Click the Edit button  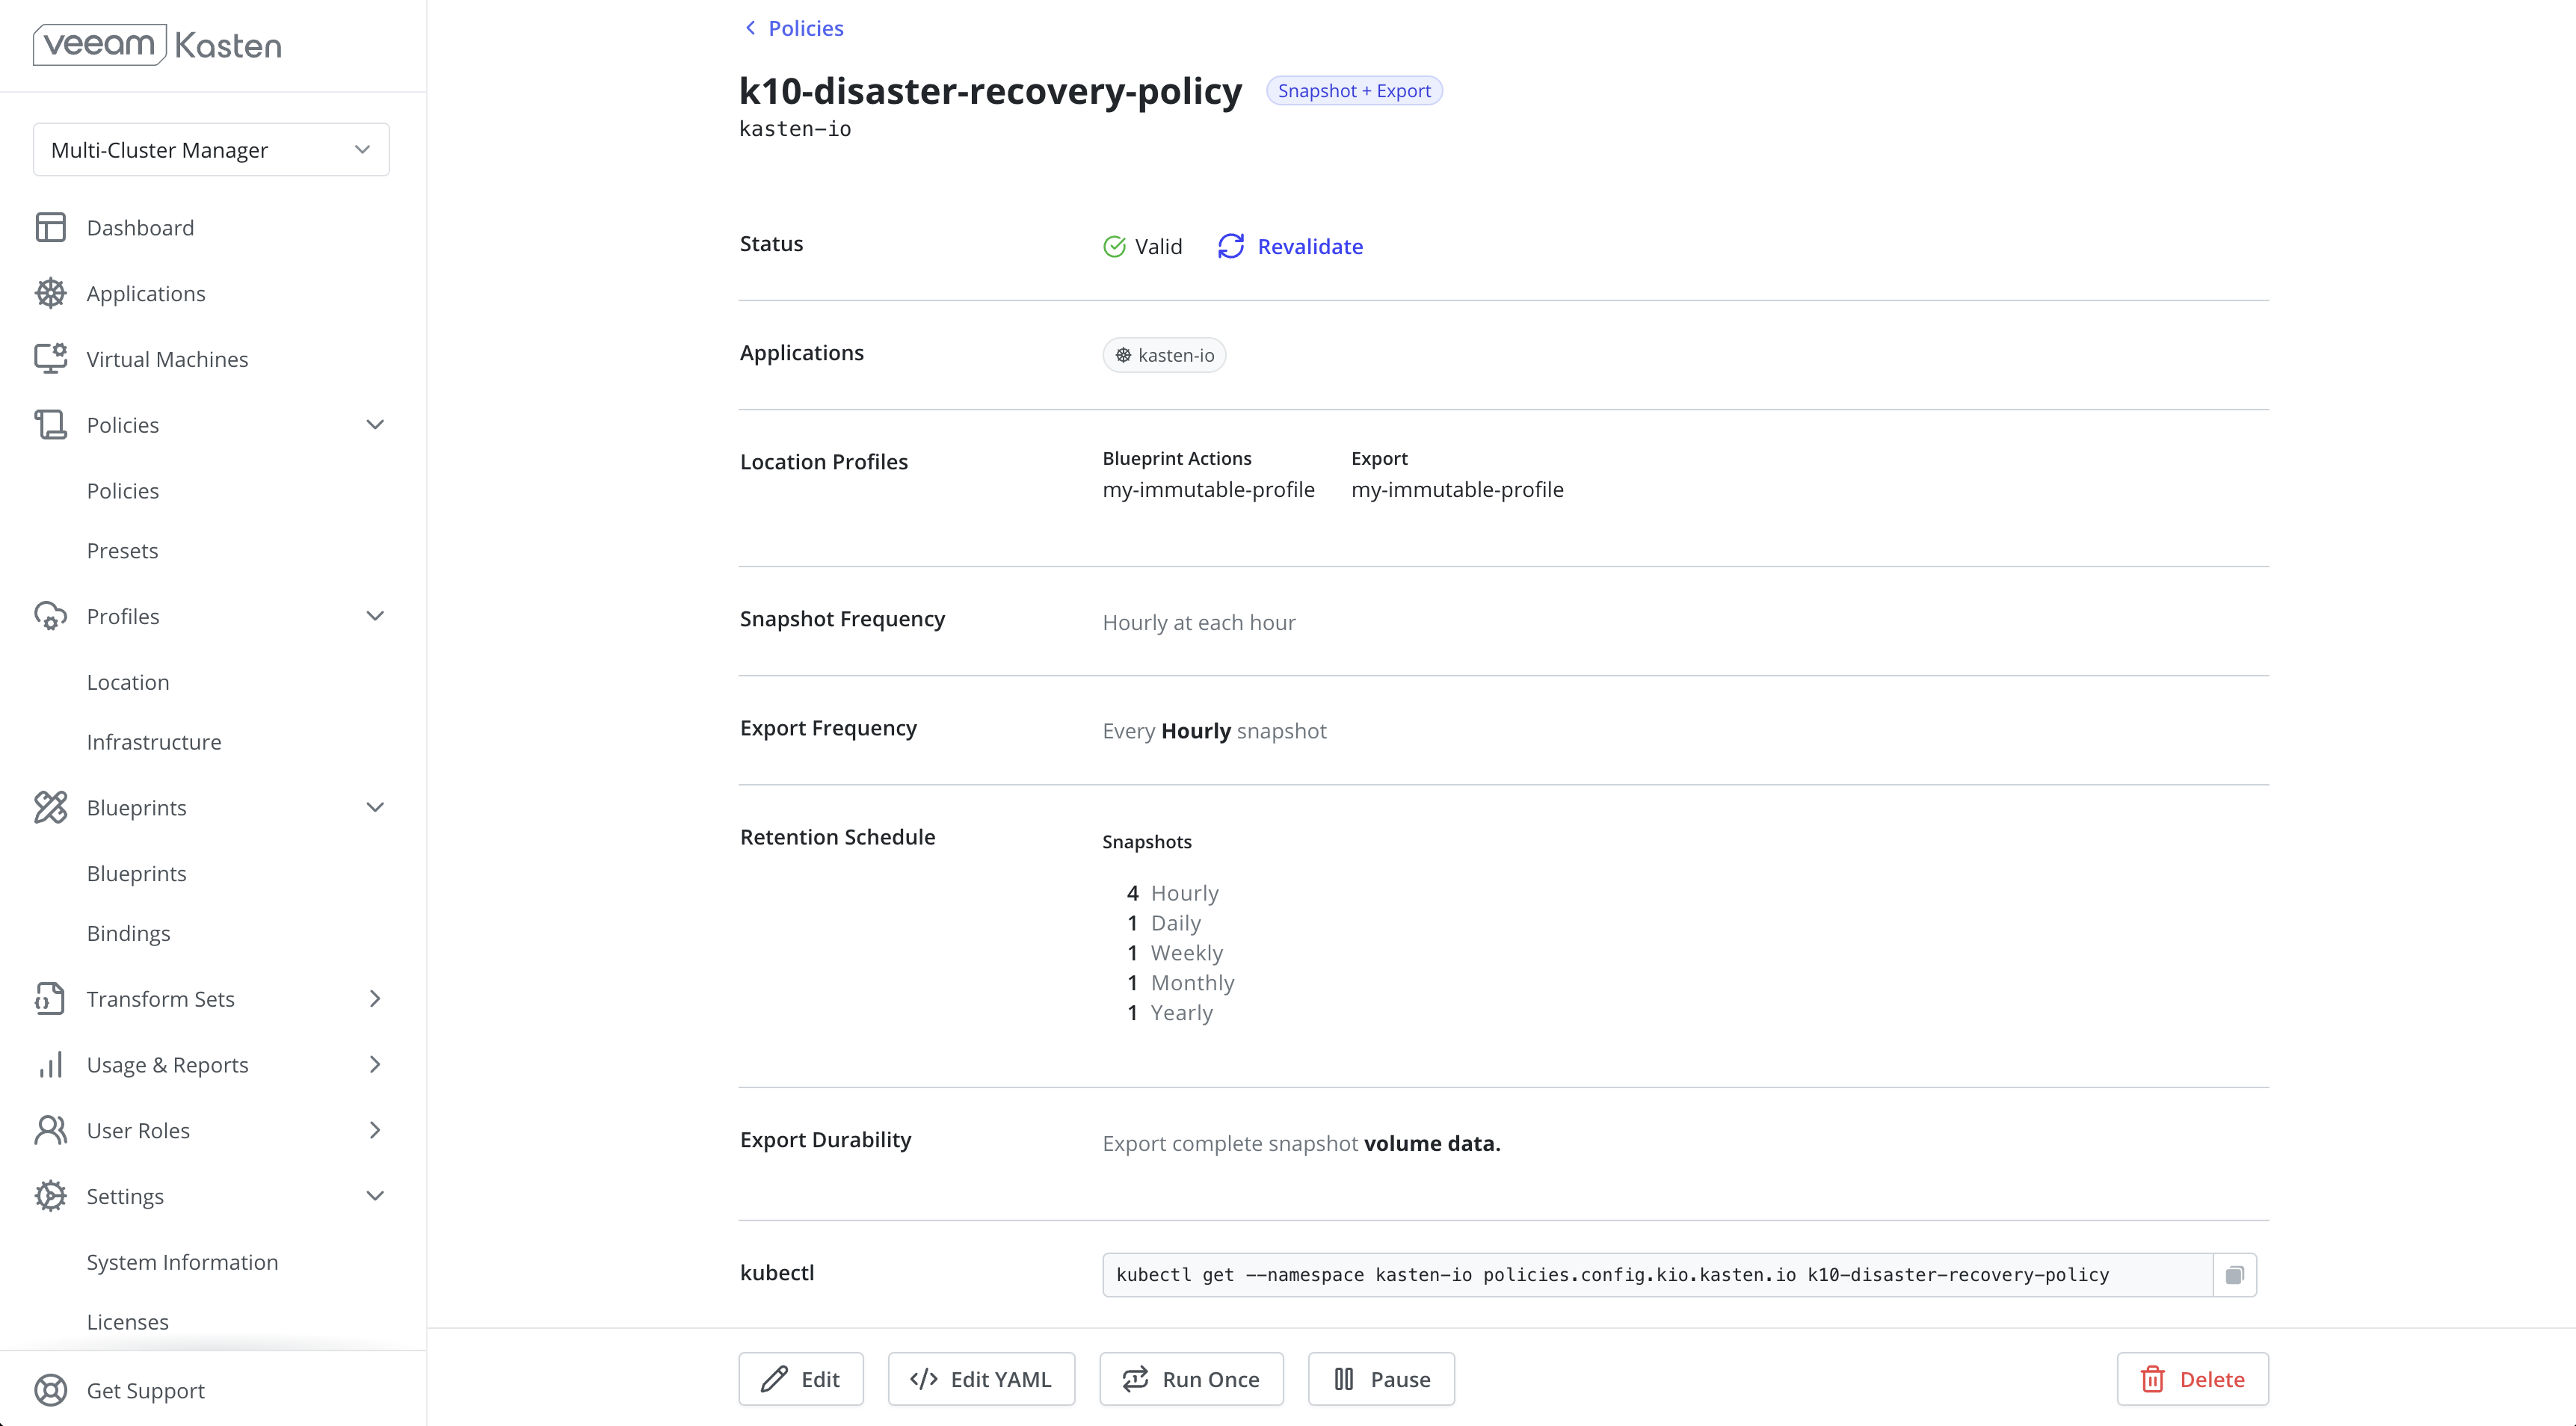[801, 1379]
